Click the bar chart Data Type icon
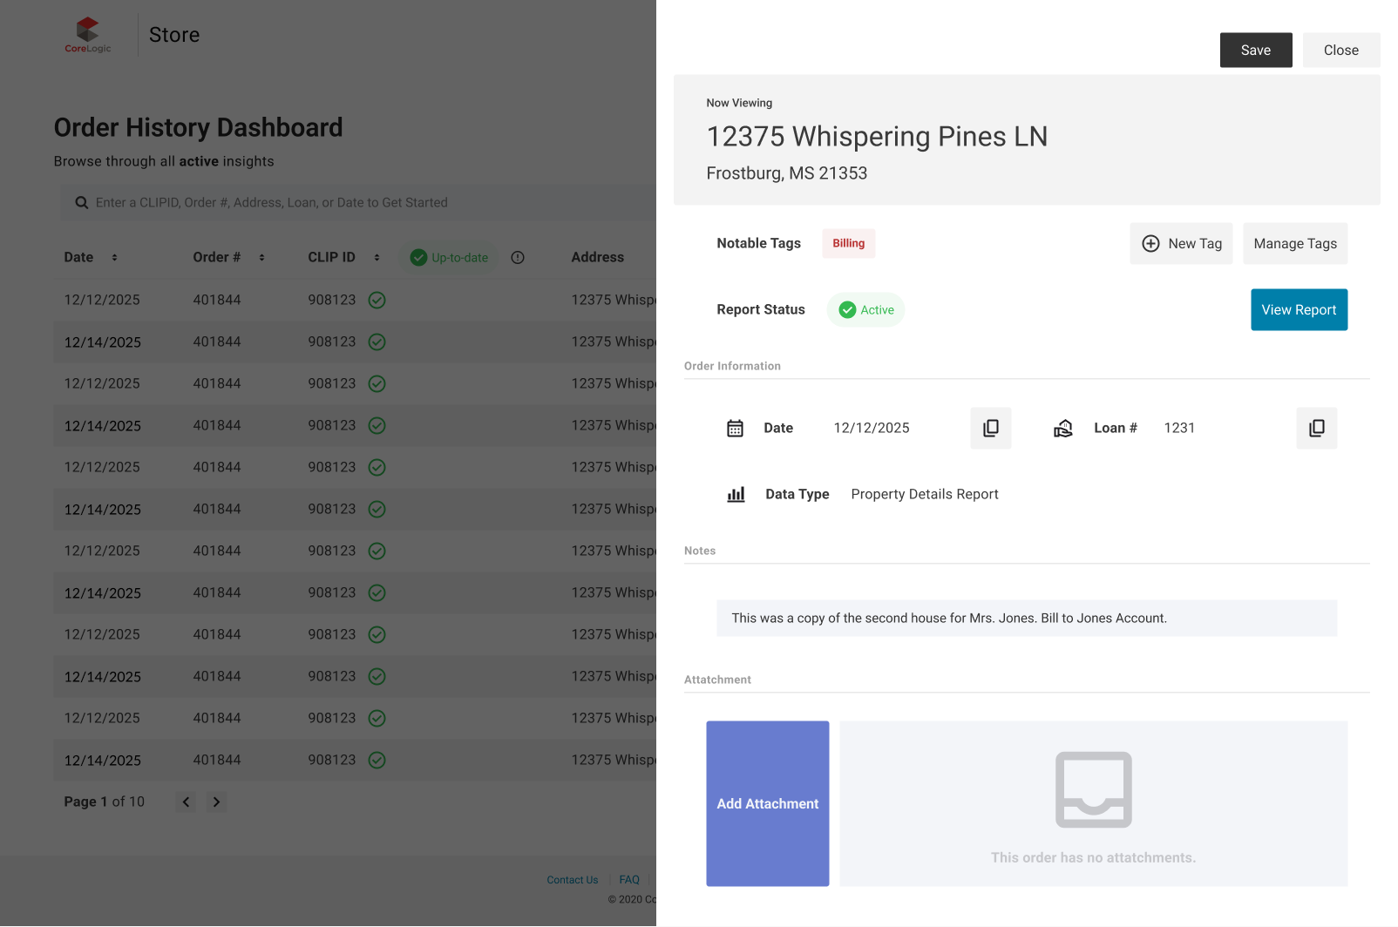 coord(736,494)
